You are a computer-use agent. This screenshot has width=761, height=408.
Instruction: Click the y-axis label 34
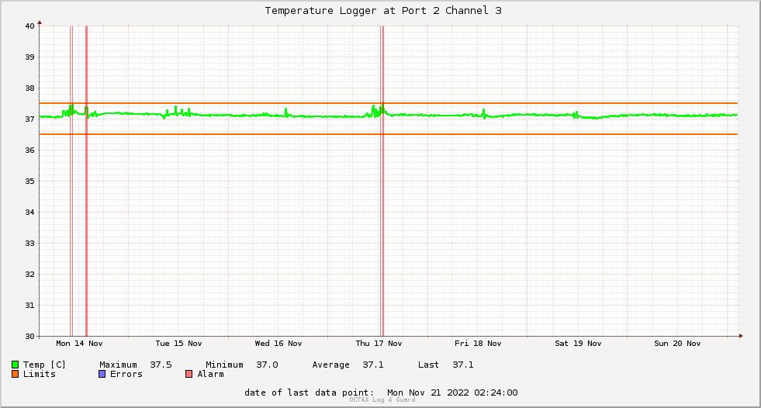(30, 213)
